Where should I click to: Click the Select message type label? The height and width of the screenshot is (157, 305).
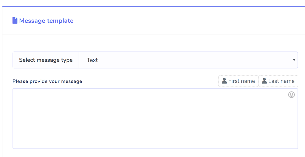(46, 60)
